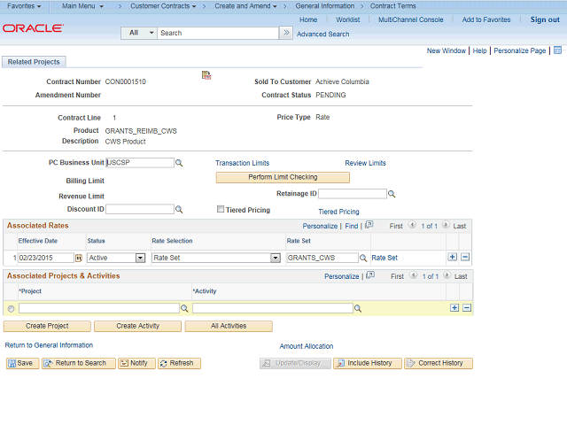The image size is (567, 425).
Task: Open Contract Terms breadcrumb
Action: (392, 6)
